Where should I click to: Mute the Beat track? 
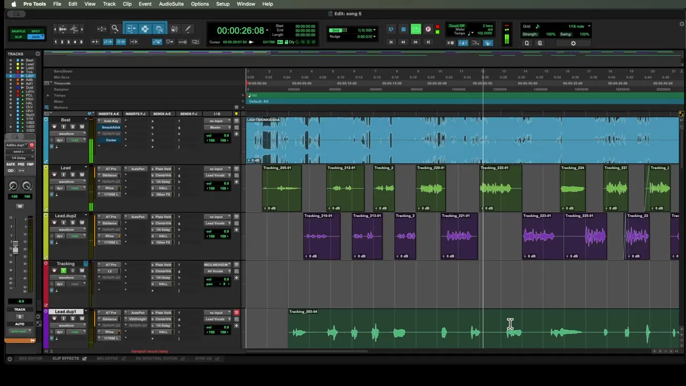pos(82,127)
